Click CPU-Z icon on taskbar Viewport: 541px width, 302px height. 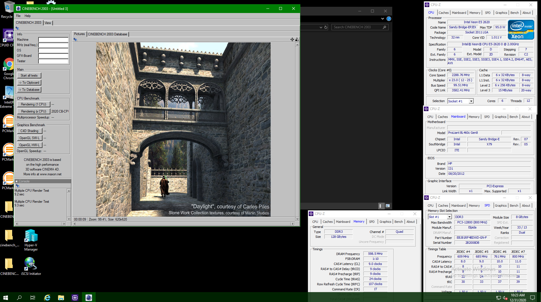pos(75,297)
